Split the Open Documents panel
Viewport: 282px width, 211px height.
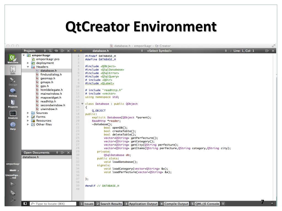[x=62, y=153]
